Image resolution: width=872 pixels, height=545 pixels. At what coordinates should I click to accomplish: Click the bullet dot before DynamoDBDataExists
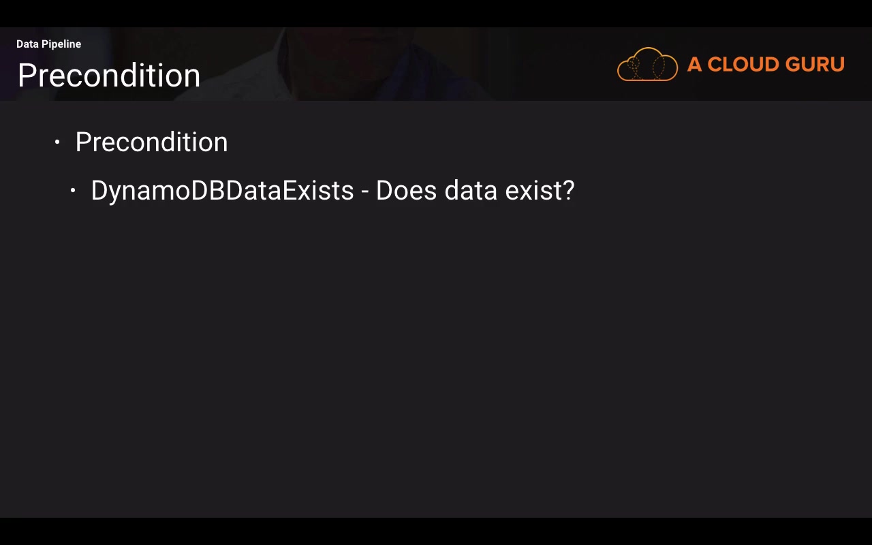(73, 191)
